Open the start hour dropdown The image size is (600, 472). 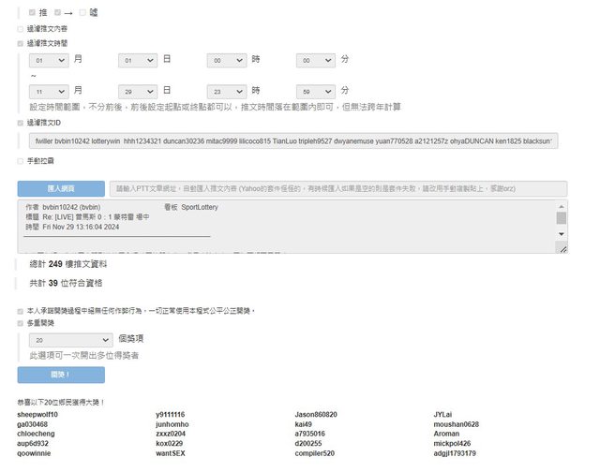click(x=227, y=60)
